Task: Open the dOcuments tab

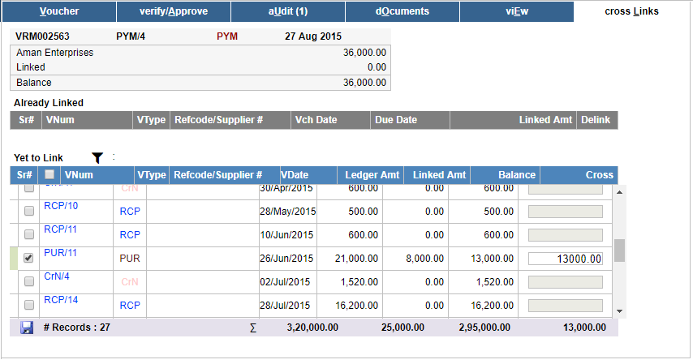Action: point(402,11)
